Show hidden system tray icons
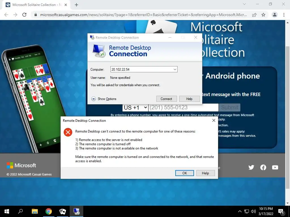This screenshot has height=217, width=290. 240,211
